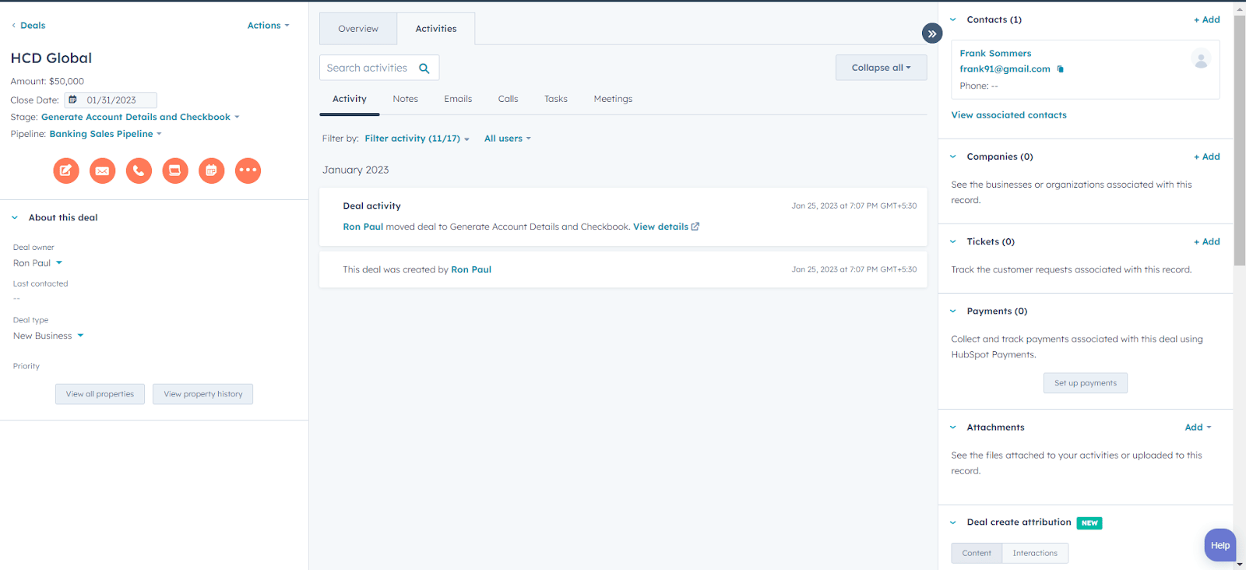Image resolution: width=1246 pixels, height=570 pixels.
Task: Open the Banking Sales Pipeline dropdown
Action: point(106,134)
